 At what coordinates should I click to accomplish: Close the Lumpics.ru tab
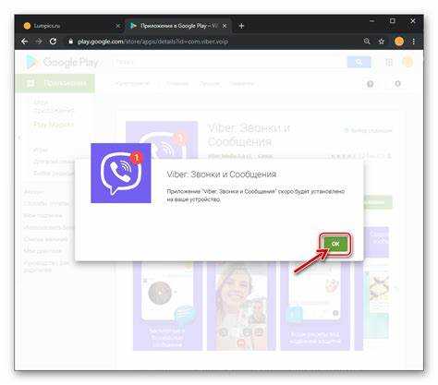pos(118,26)
